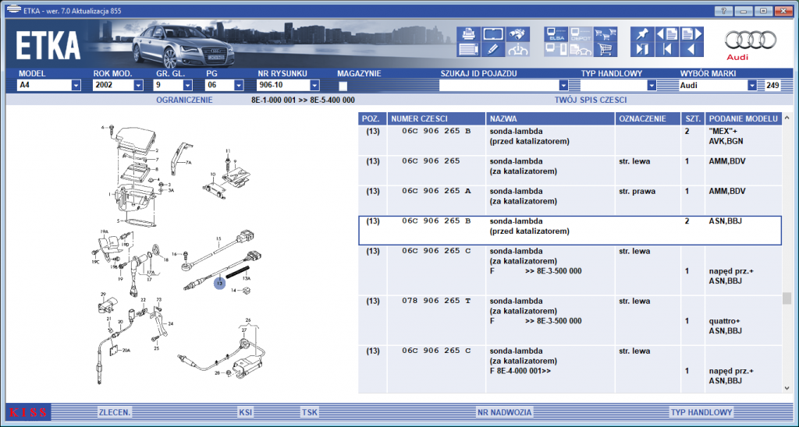The height and width of the screenshot is (427, 799).
Task: Click the OGRANICZENIE label
Action: tap(184, 101)
